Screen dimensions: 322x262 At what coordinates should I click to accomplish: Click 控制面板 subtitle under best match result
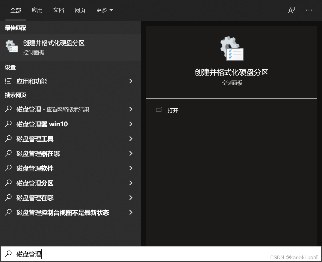(x=34, y=52)
